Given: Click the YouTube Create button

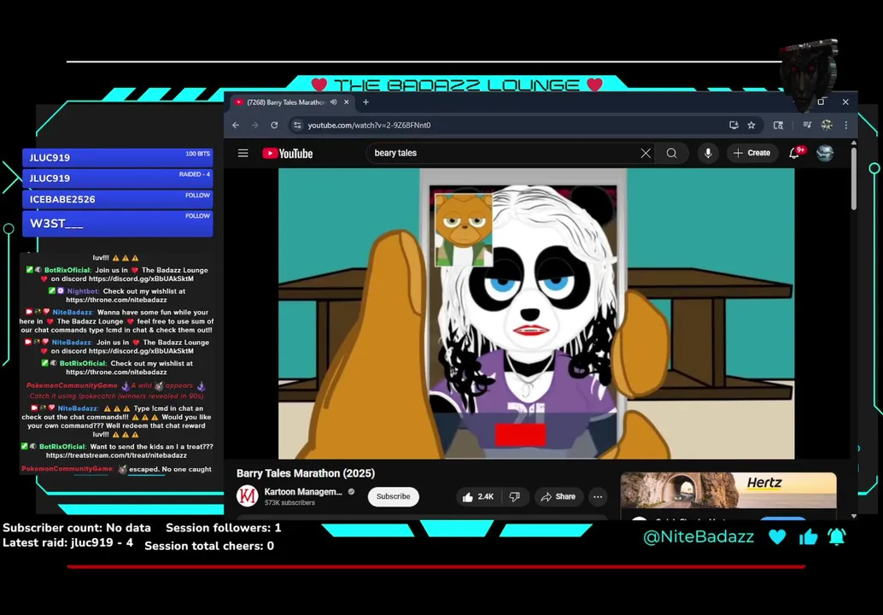Looking at the screenshot, I should pyautogui.click(x=751, y=153).
